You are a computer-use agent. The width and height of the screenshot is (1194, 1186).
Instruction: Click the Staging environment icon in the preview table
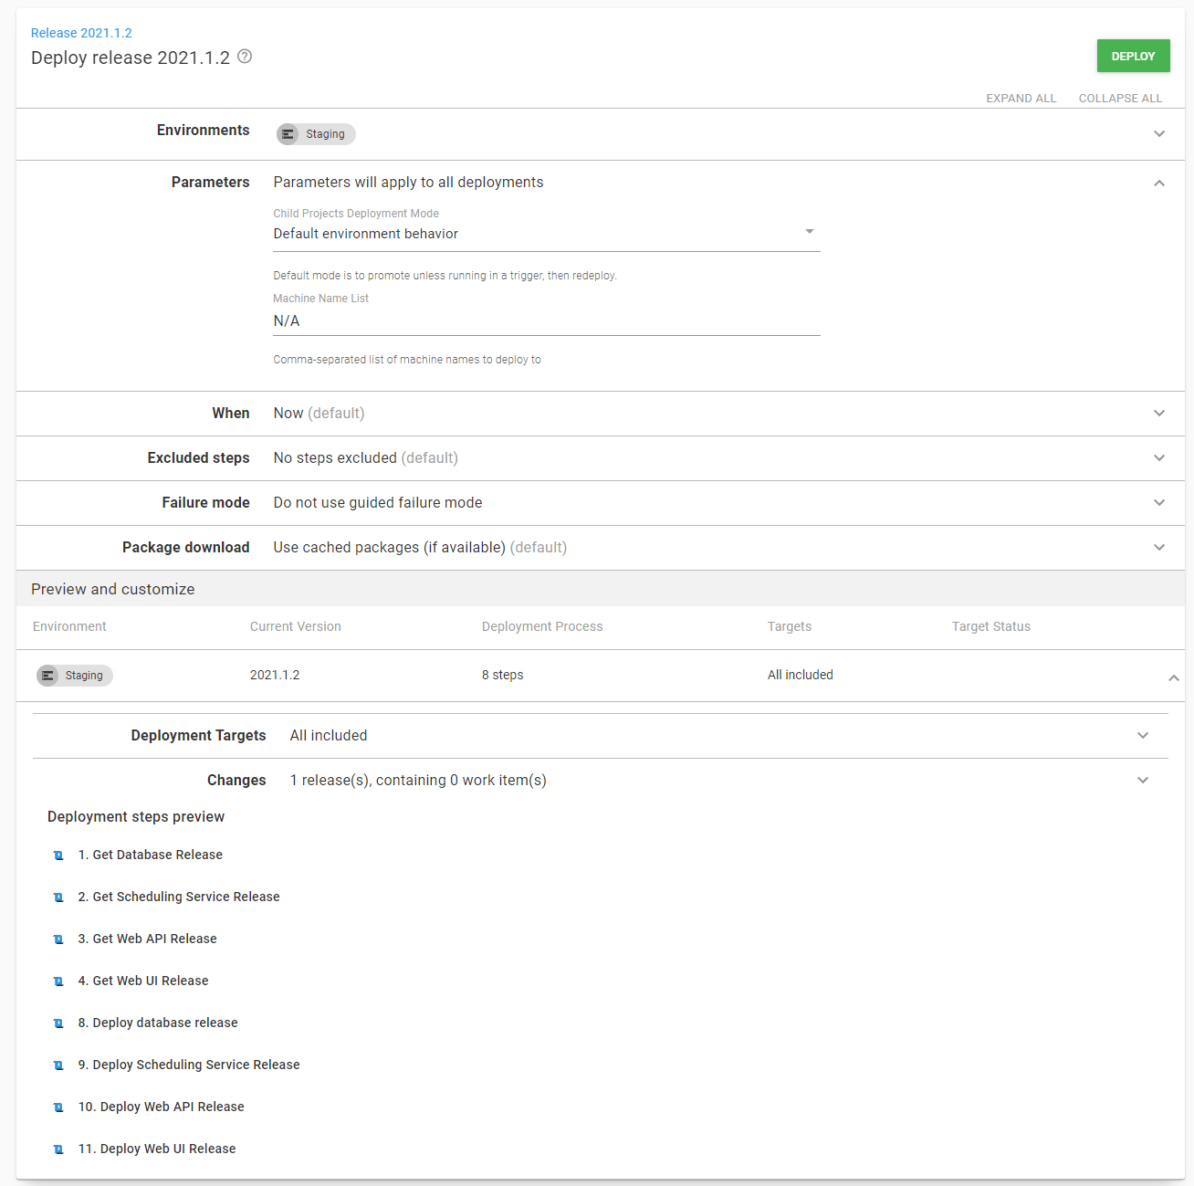[x=47, y=676]
